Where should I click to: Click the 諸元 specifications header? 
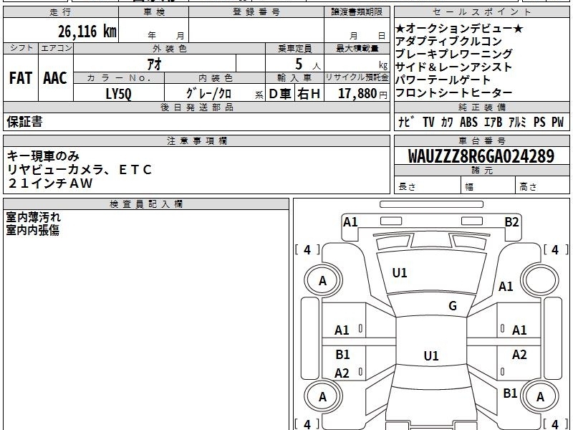click(x=481, y=171)
